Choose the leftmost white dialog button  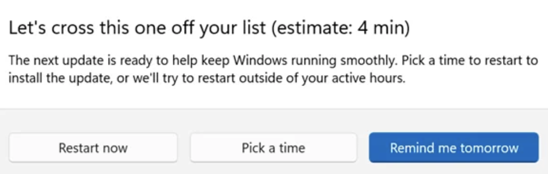point(93,148)
